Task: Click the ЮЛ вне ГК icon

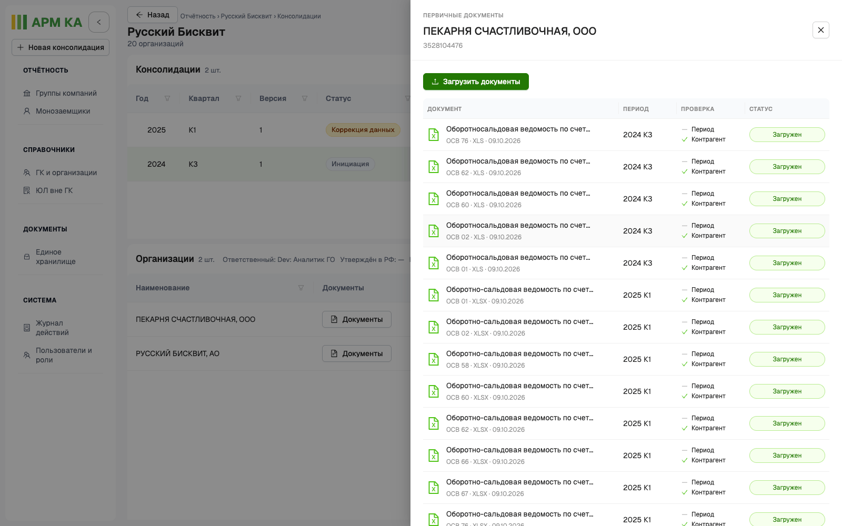Action: 27,190
